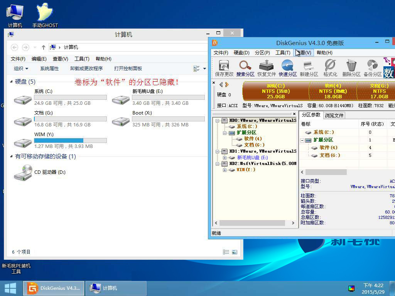Collapse the 硬盘 (5) group
395x296 pixels.
11,82
